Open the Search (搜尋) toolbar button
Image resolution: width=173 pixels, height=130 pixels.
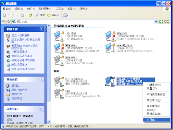coord(40,15)
